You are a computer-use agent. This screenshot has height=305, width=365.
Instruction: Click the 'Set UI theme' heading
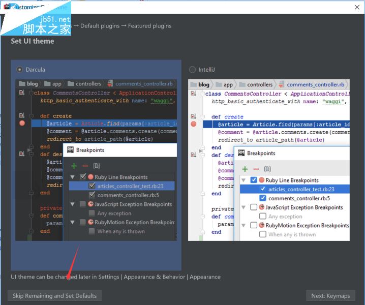[33, 41]
